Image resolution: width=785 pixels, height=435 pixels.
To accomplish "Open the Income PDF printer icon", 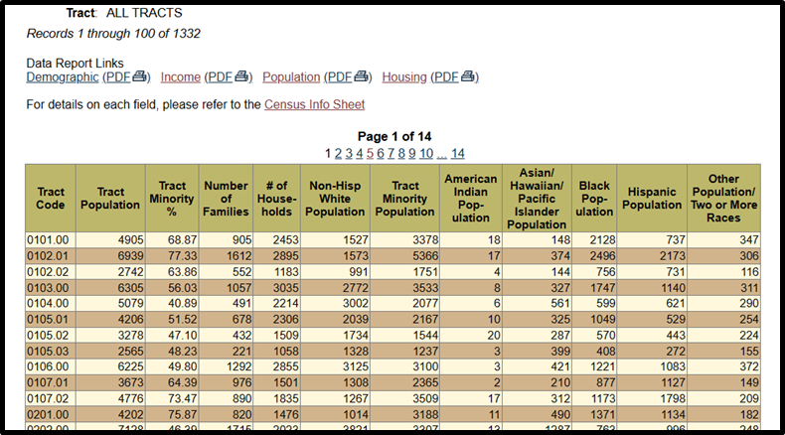I will pos(242,77).
